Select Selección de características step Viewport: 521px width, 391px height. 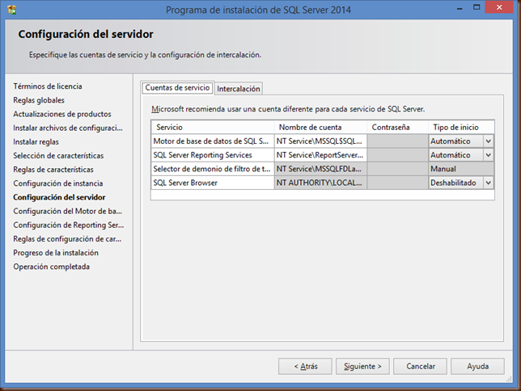pyautogui.click(x=58, y=156)
